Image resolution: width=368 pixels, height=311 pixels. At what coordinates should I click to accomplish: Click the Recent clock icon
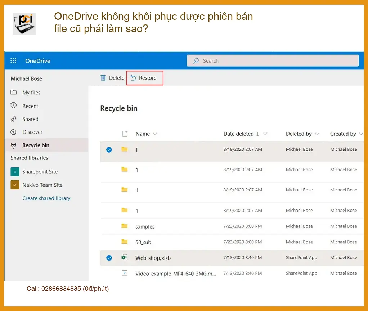(14, 105)
